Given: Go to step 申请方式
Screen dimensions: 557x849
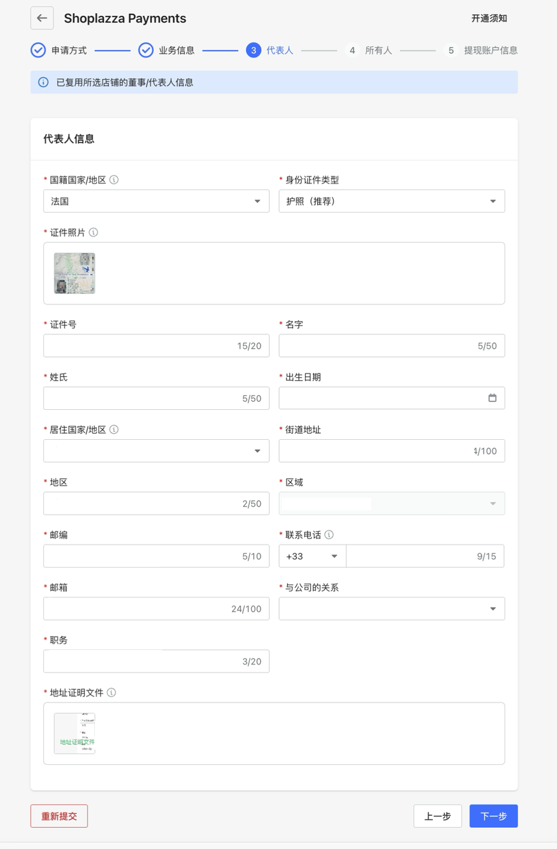Looking at the screenshot, I should (x=59, y=50).
